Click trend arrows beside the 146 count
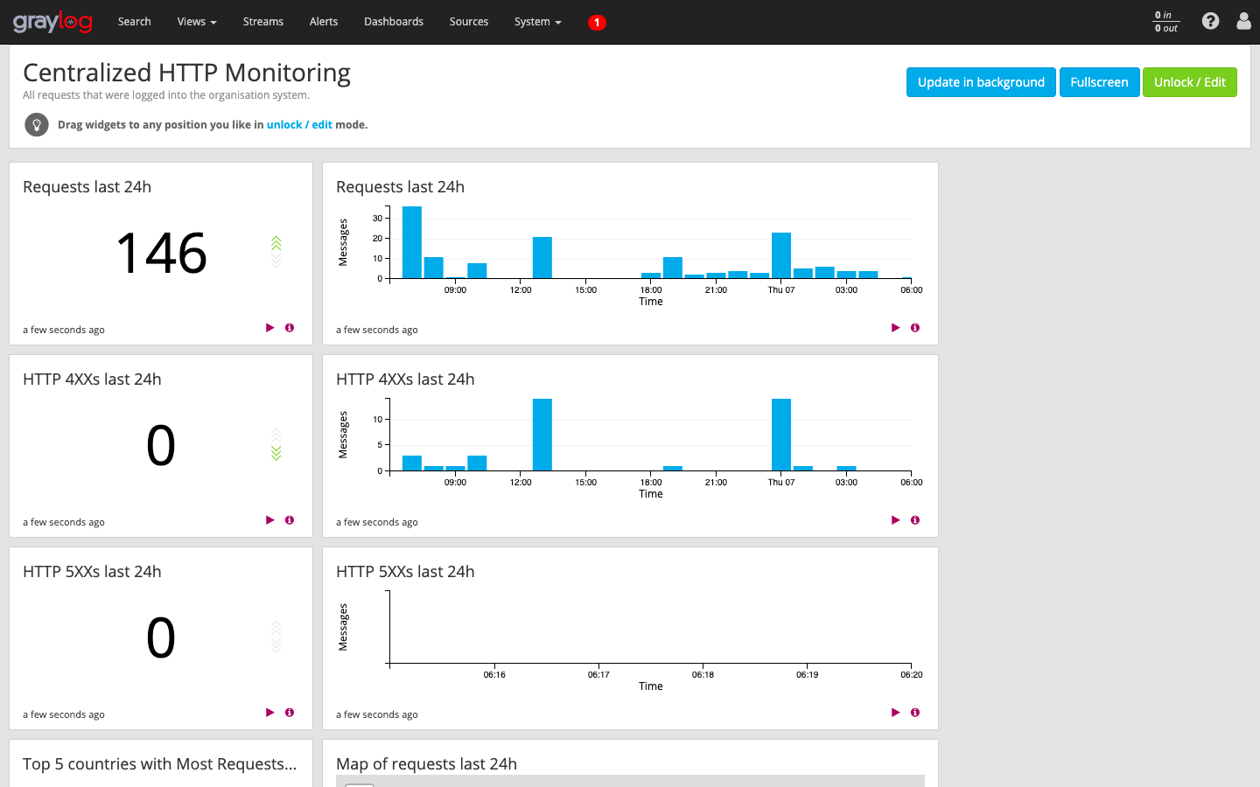Image resolution: width=1260 pixels, height=787 pixels. point(276,252)
